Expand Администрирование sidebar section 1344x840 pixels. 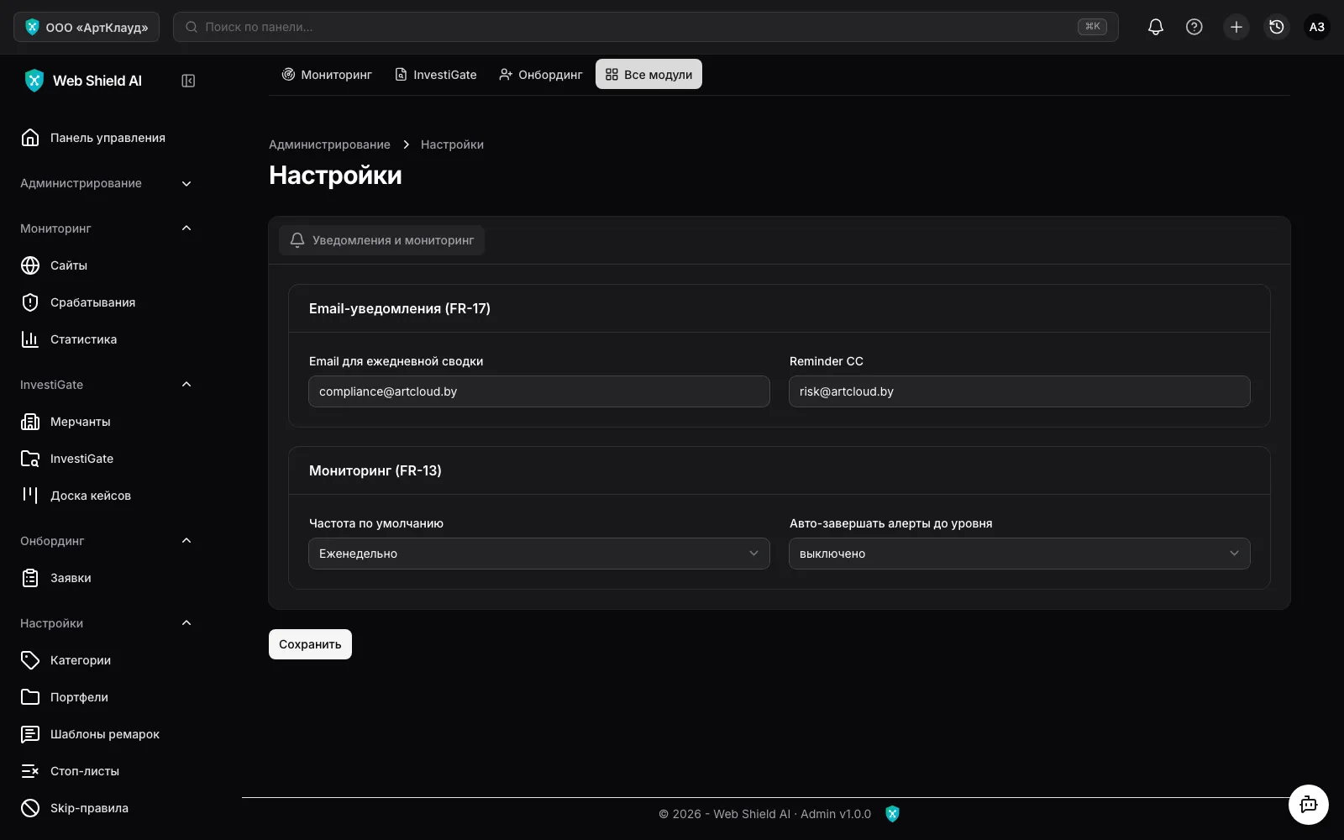pos(106,183)
